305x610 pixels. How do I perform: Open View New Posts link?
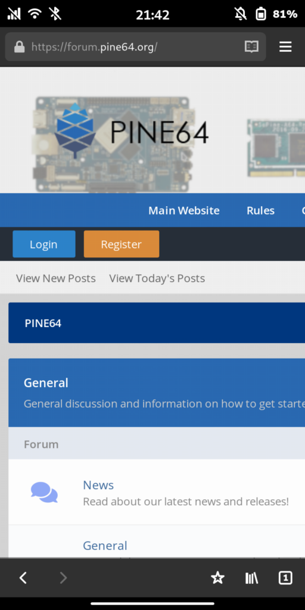coord(55,278)
